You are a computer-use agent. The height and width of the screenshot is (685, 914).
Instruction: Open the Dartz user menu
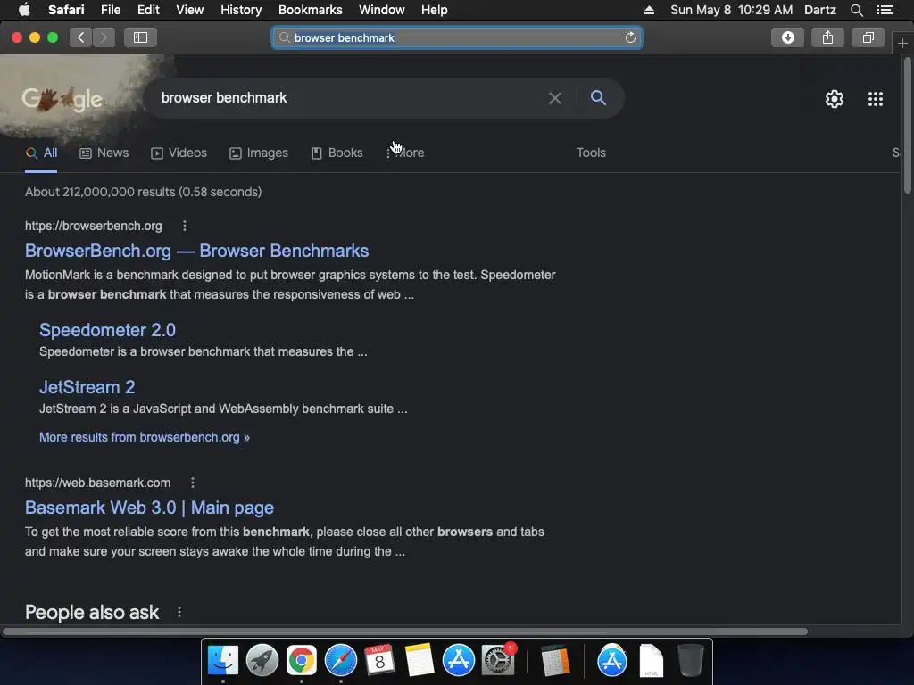click(x=819, y=10)
